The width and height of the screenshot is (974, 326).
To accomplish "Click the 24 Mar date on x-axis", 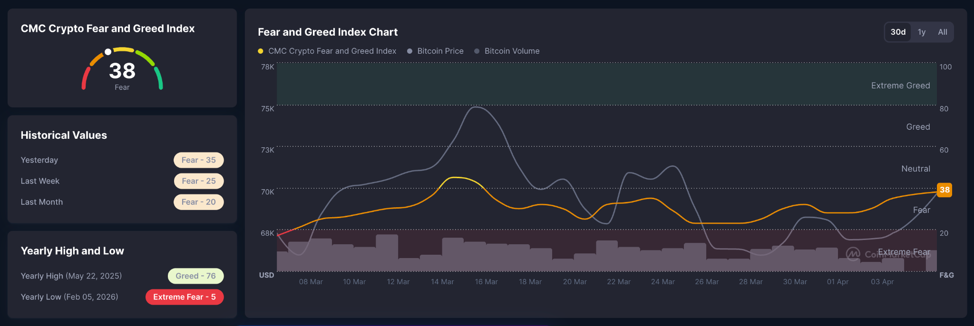I will pyautogui.click(x=662, y=282).
